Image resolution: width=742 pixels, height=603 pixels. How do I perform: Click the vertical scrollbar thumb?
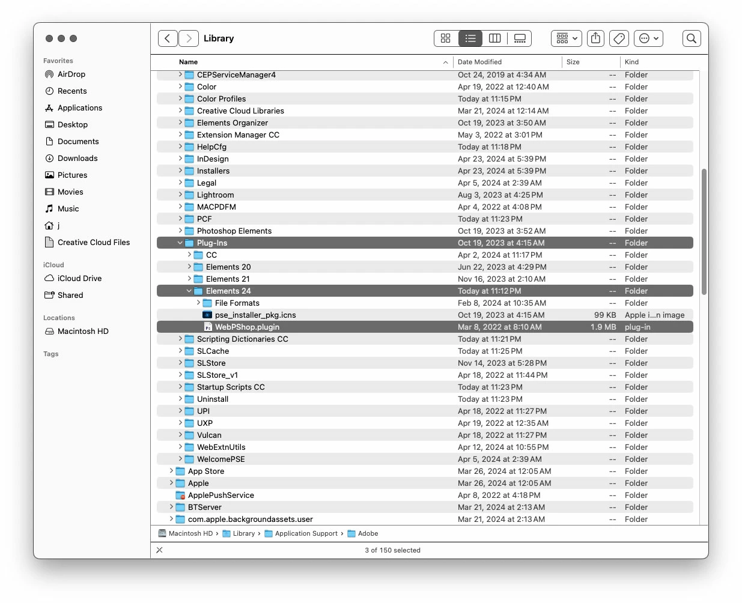[x=704, y=232]
